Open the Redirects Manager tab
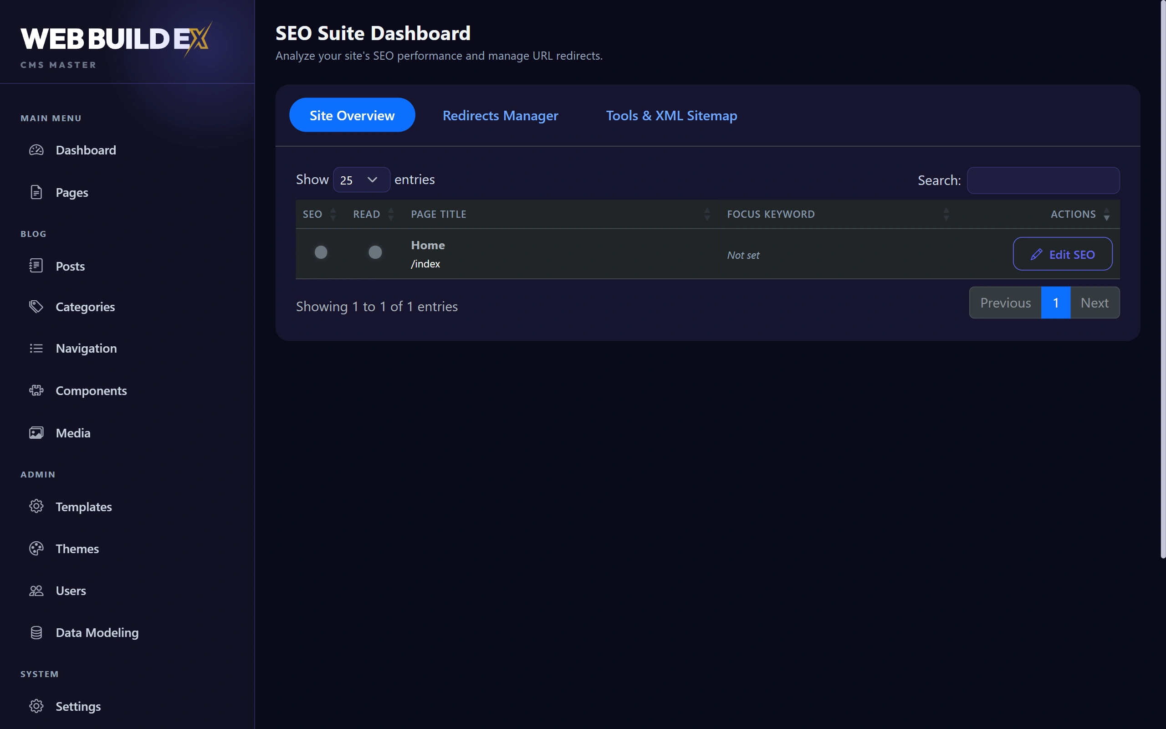Screen dimensions: 1166x729 click(500, 115)
